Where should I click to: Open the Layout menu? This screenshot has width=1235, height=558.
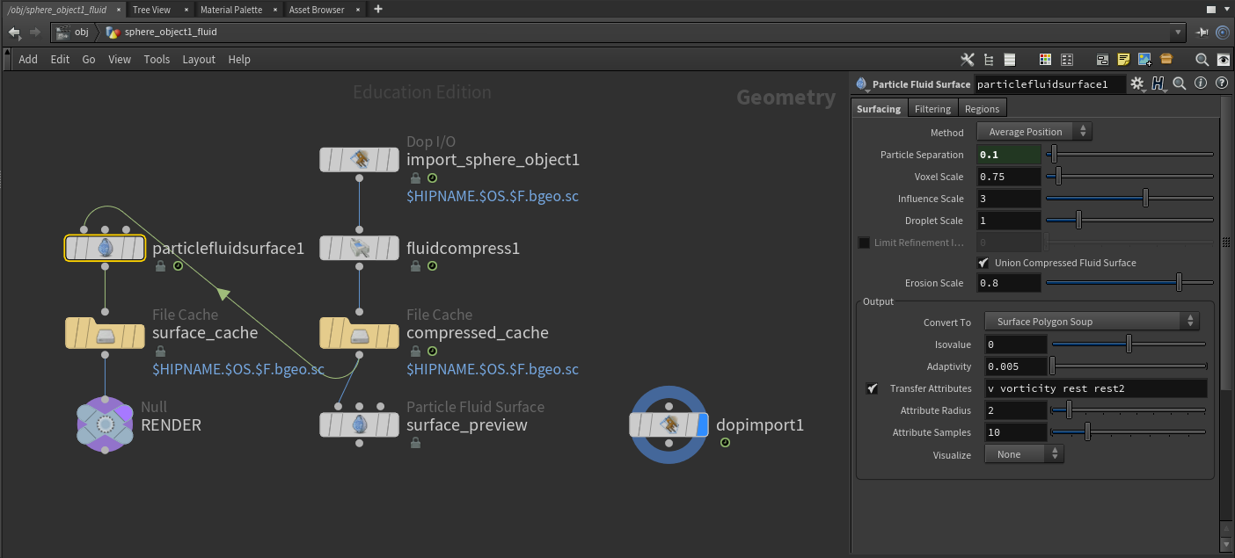click(x=199, y=60)
